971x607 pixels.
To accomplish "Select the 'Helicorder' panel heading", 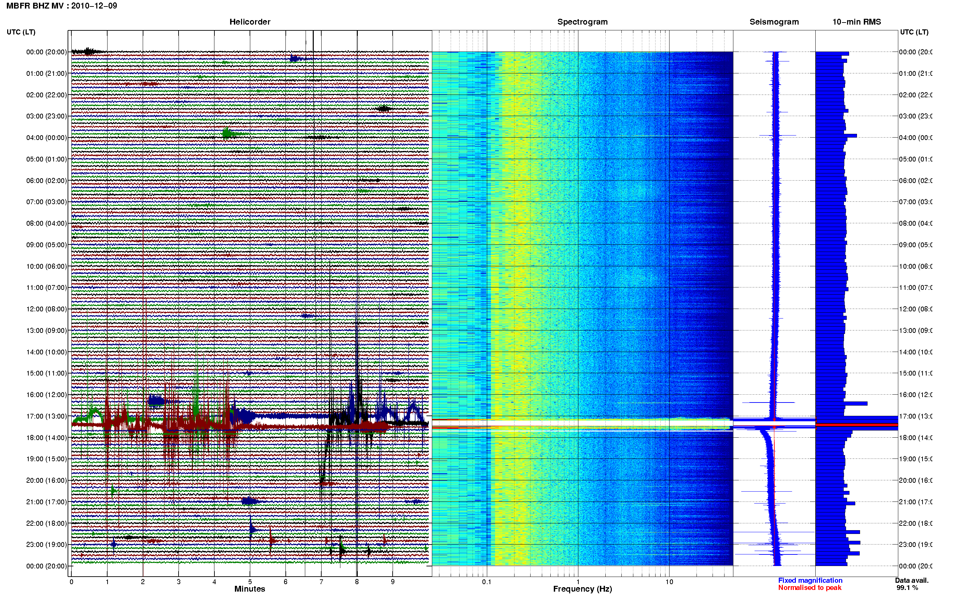I will (x=250, y=22).
